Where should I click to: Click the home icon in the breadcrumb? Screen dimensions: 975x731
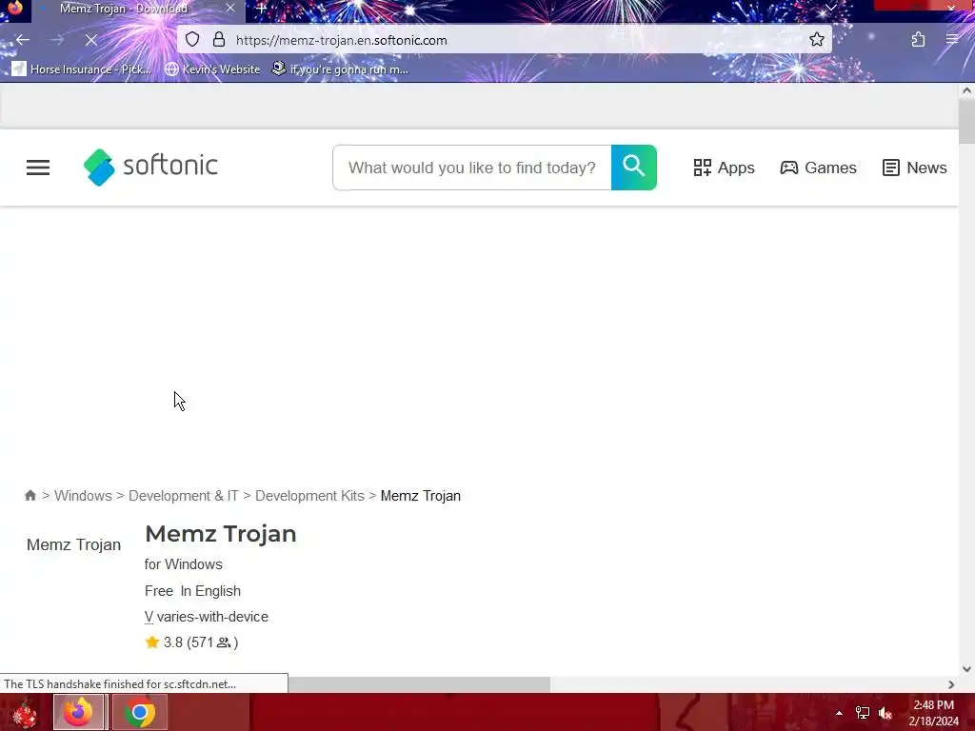pos(30,495)
